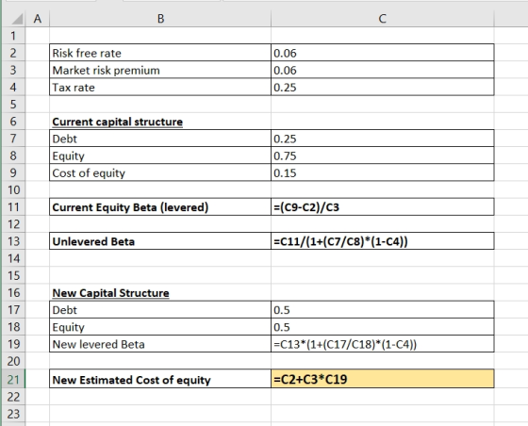Image resolution: width=528 pixels, height=426 pixels.
Task: Select row 11 header
Action: coord(13,207)
